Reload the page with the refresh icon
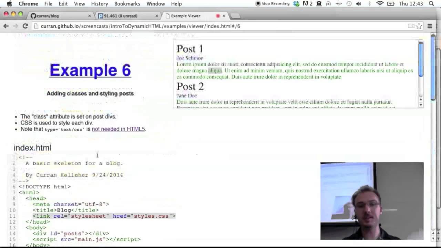 (x=25, y=26)
